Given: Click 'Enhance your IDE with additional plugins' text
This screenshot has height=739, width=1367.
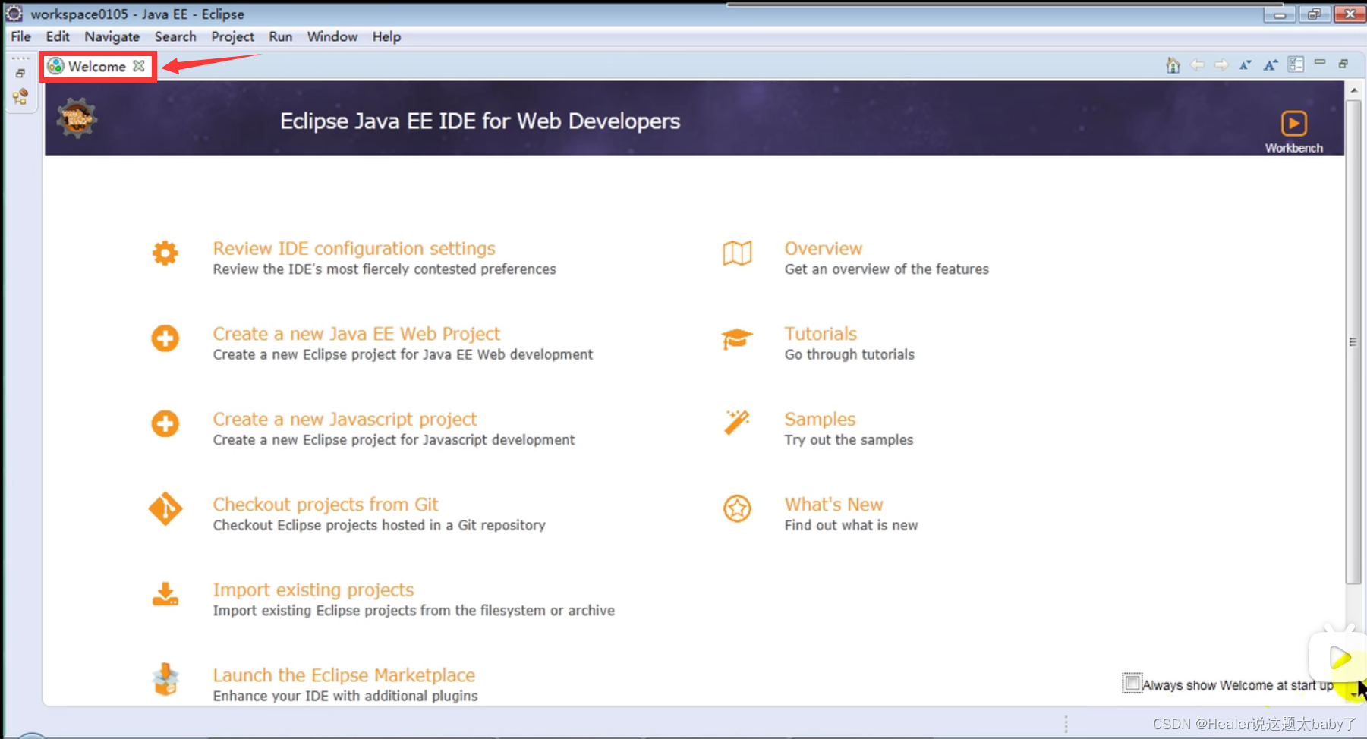Looking at the screenshot, I should pyautogui.click(x=345, y=696).
